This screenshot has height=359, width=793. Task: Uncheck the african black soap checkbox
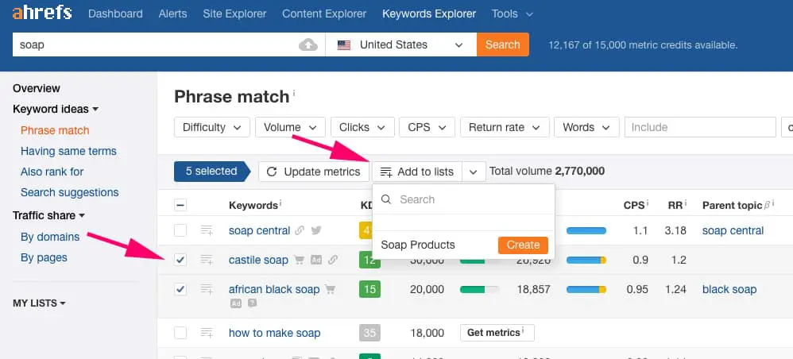(180, 289)
